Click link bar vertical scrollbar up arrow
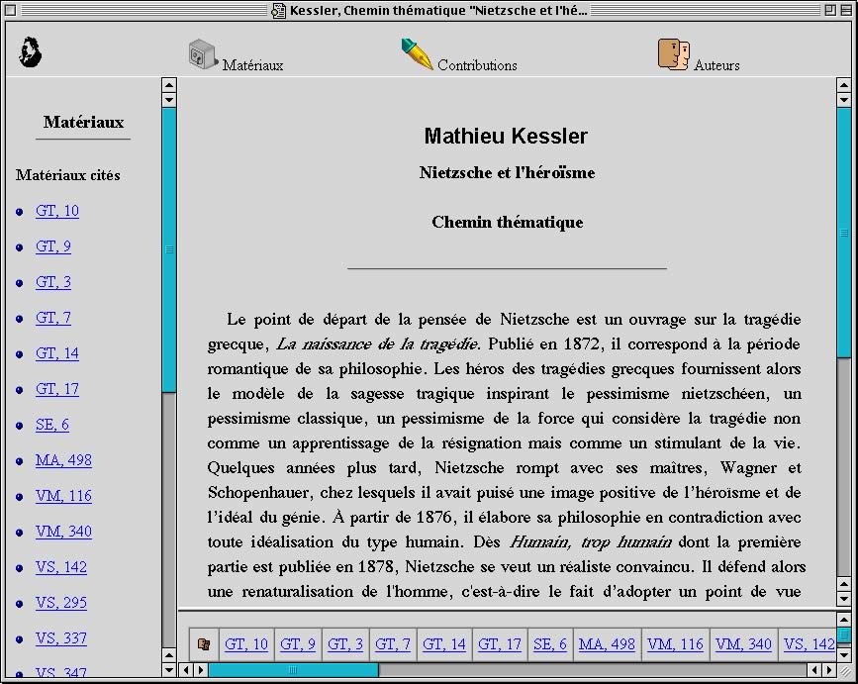 click(x=844, y=620)
